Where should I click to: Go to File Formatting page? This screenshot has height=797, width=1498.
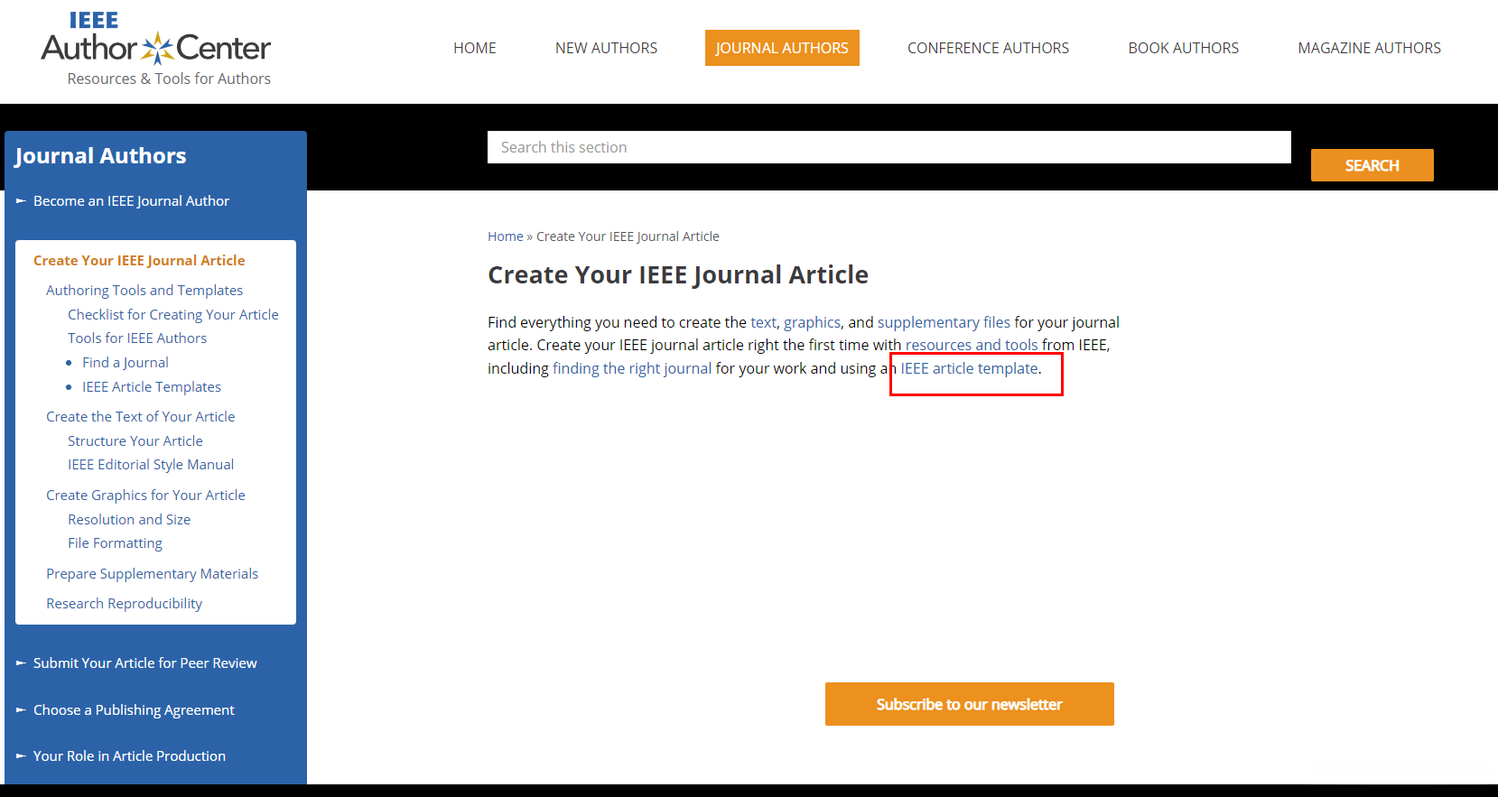point(115,542)
